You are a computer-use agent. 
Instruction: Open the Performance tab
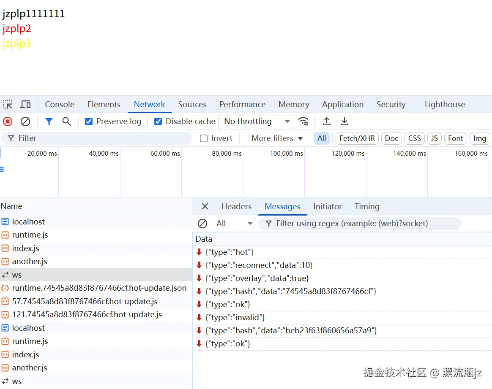(243, 104)
